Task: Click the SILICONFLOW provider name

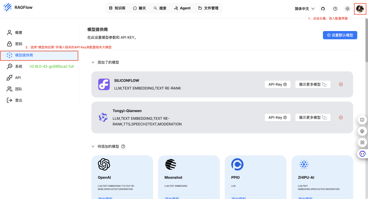Action: 126,81
